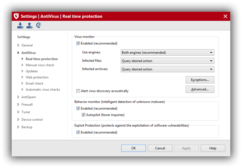The height and width of the screenshot is (168, 242).
Task: Click the Settings heading in sidebar
Action: click(24, 37)
